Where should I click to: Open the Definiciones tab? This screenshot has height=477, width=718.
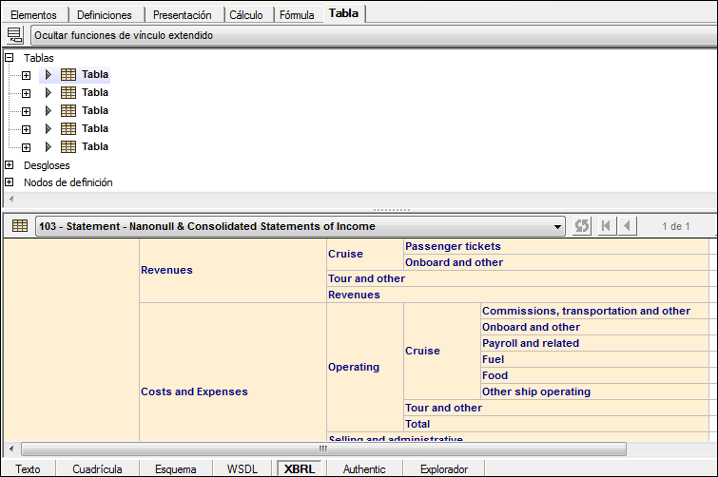[105, 14]
